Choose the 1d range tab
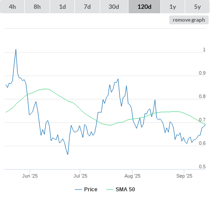Screen dimensions: 210x201 pos(62,7)
